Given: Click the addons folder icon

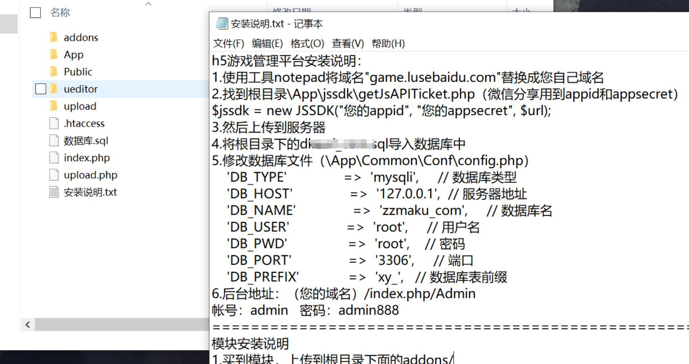Looking at the screenshot, I should tap(54, 37).
